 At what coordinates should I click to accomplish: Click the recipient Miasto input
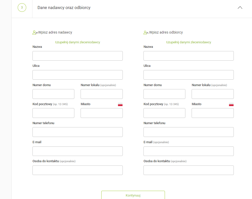coord(213,113)
